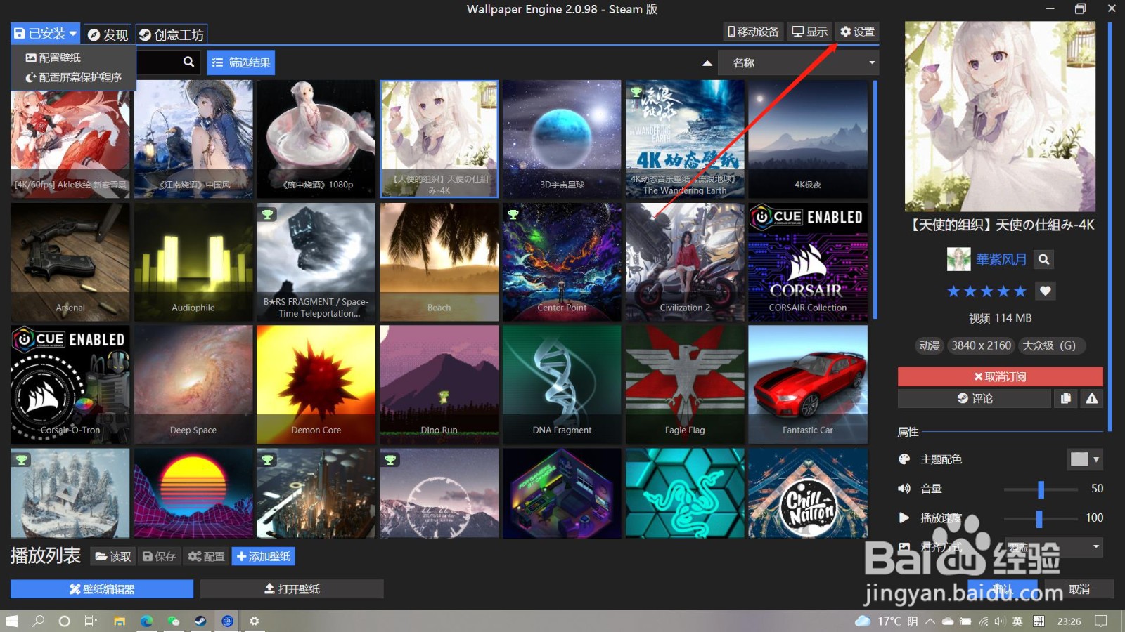The image size is (1125, 632).
Task: Select the Center Point wallpaper
Action: tap(562, 262)
